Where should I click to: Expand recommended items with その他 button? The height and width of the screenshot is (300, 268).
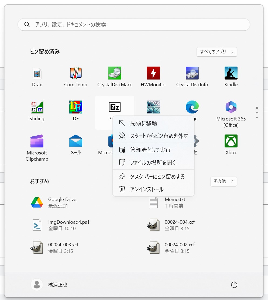coord(224,181)
